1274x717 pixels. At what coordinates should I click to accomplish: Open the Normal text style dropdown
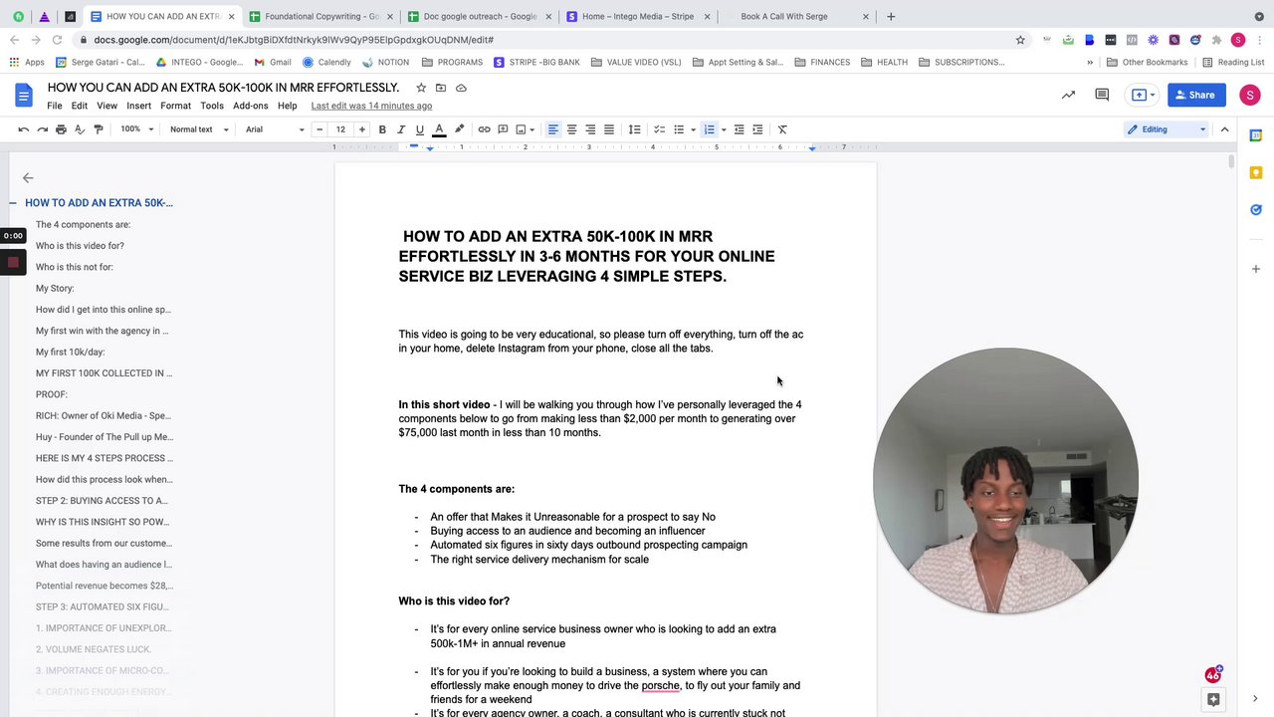tap(199, 129)
